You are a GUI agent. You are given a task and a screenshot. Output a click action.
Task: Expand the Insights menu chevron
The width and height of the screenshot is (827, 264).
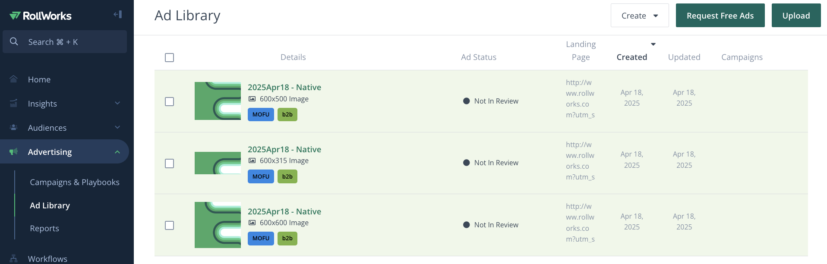[117, 103]
